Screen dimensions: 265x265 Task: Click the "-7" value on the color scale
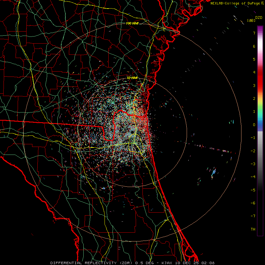253,216
